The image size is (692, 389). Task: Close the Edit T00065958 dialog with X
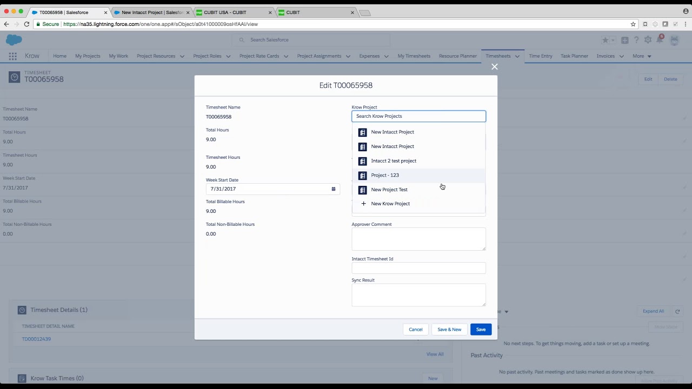pyautogui.click(x=494, y=66)
